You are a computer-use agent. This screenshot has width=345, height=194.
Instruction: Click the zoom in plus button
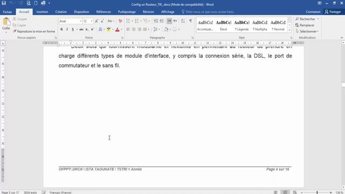[x=330, y=192]
